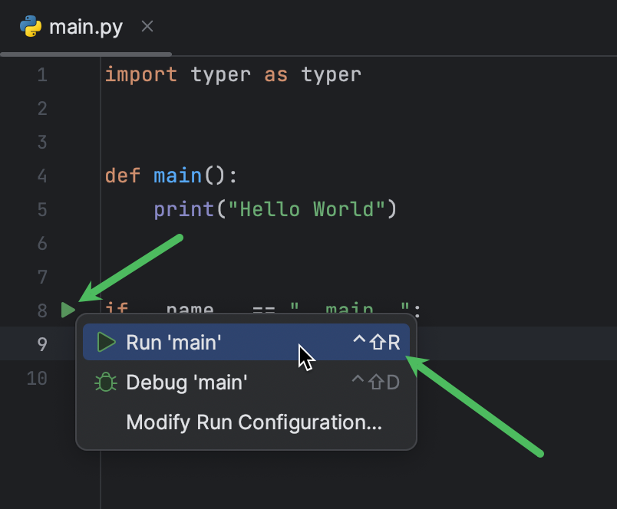Click the run gutter icon on line 8

click(x=68, y=310)
